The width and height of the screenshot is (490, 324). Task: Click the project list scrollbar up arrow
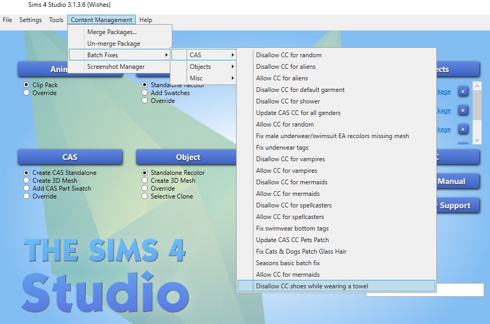pos(477,86)
